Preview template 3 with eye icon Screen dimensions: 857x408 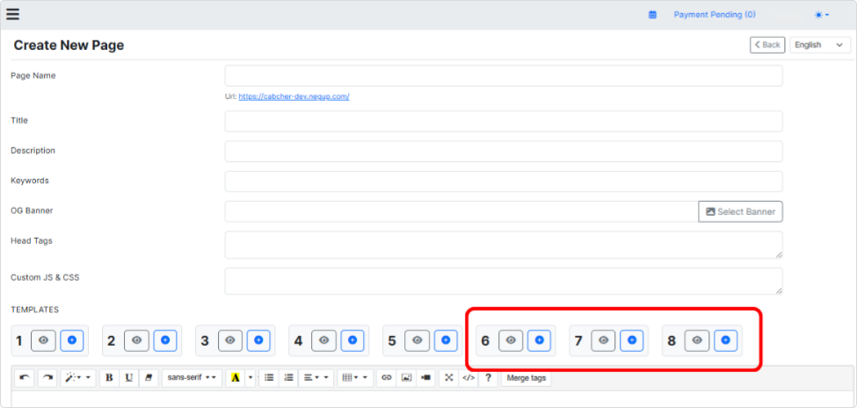[230, 340]
